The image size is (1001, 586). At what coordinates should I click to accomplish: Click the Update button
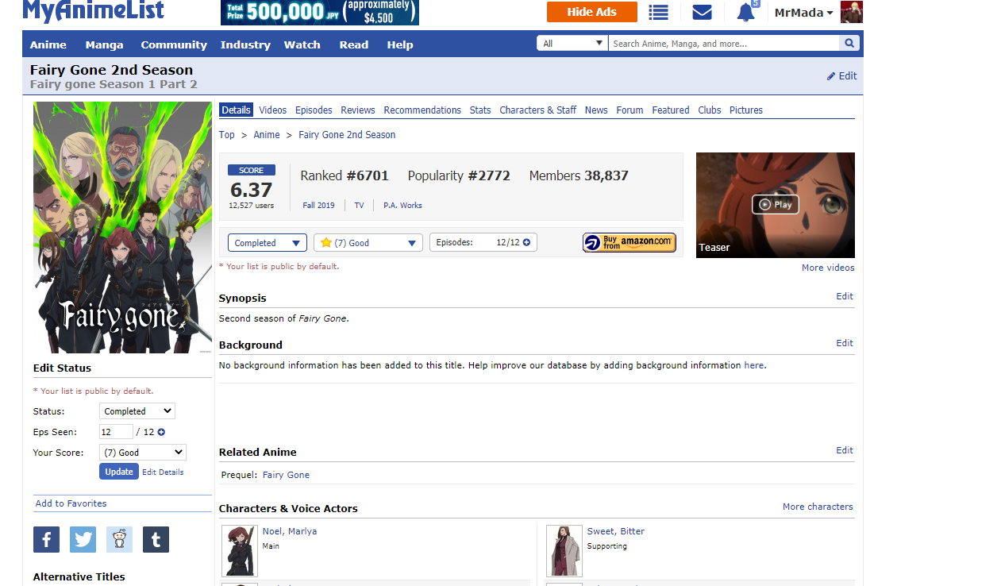pyautogui.click(x=119, y=472)
